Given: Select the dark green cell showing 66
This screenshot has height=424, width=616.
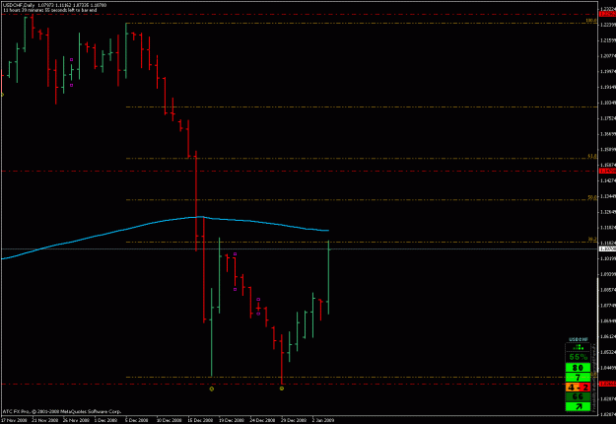Looking at the screenshot, I should coord(578,397).
